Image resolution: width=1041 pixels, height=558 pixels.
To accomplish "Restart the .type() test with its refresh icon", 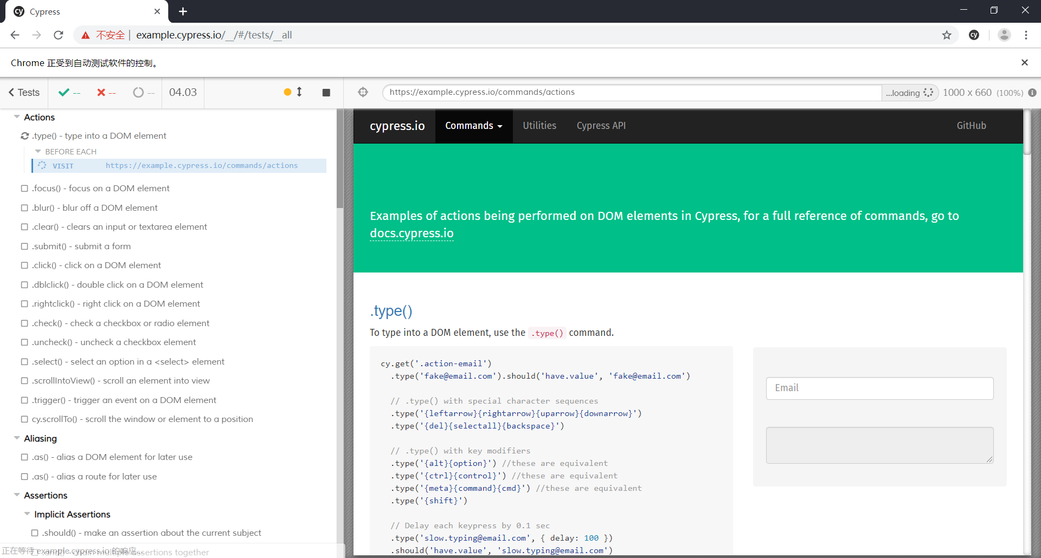I will (x=24, y=135).
